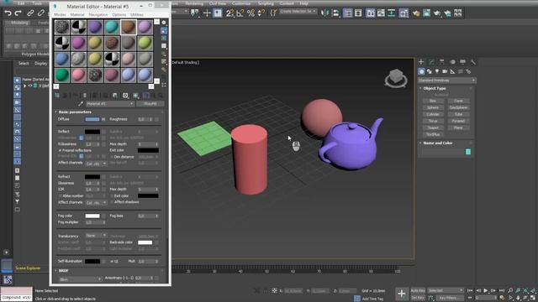
Task: Collapse the BRDF rollout
Action: 64,270
